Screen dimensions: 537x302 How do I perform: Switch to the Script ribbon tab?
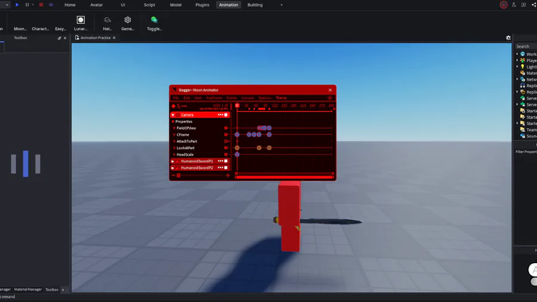(149, 5)
